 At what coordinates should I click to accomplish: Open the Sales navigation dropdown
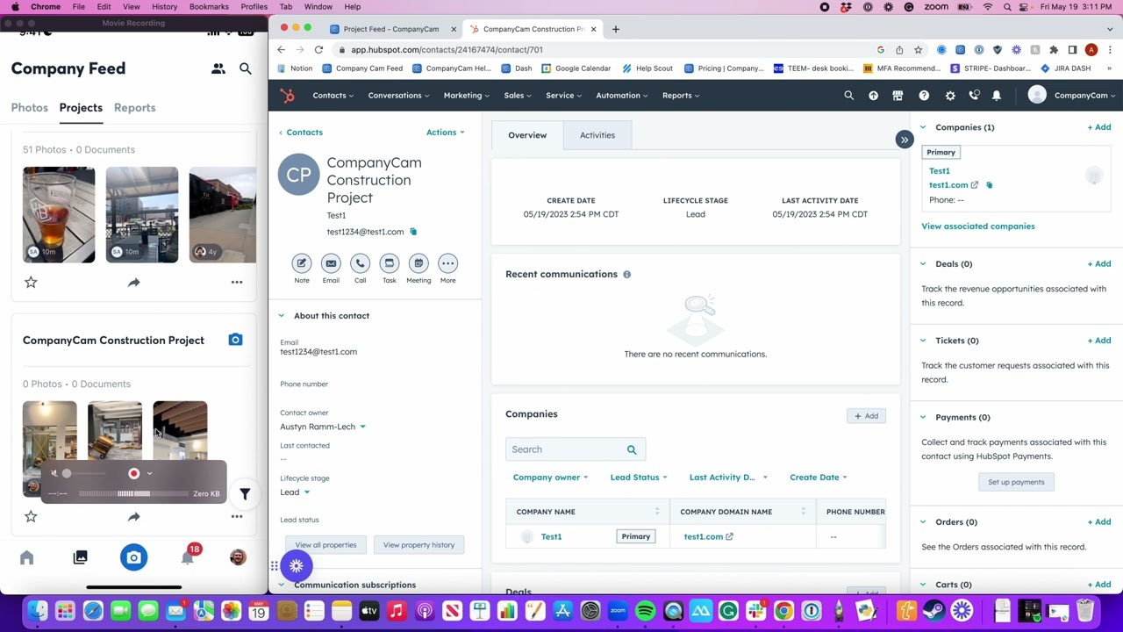(517, 96)
